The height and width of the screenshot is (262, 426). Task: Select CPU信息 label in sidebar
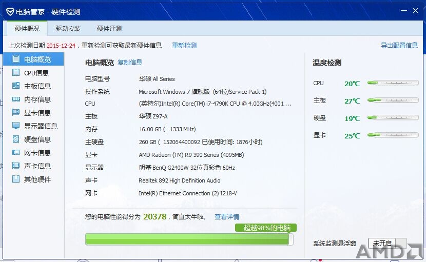coord(36,73)
